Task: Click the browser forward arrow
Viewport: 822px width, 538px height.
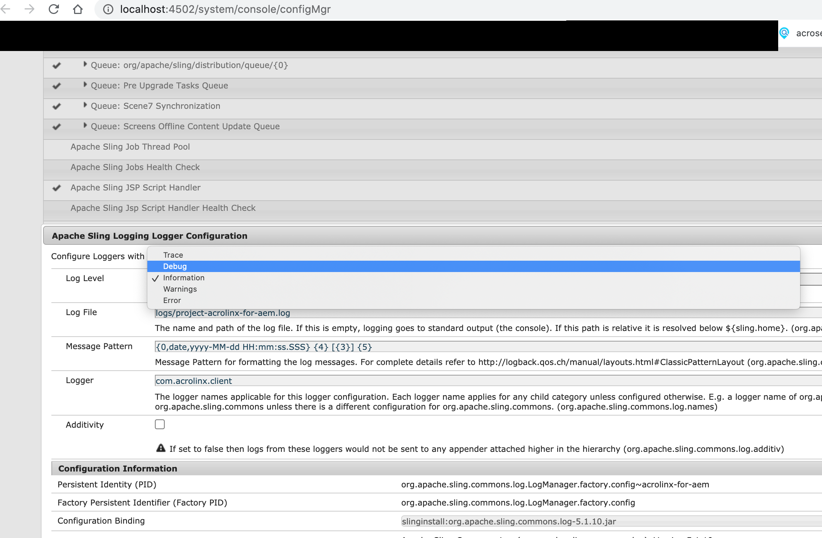Action: tap(29, 9)
